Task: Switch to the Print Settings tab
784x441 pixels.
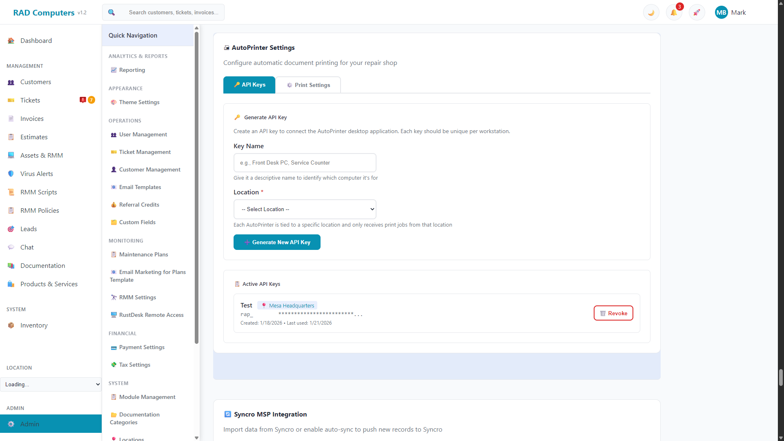Action: 308,85
